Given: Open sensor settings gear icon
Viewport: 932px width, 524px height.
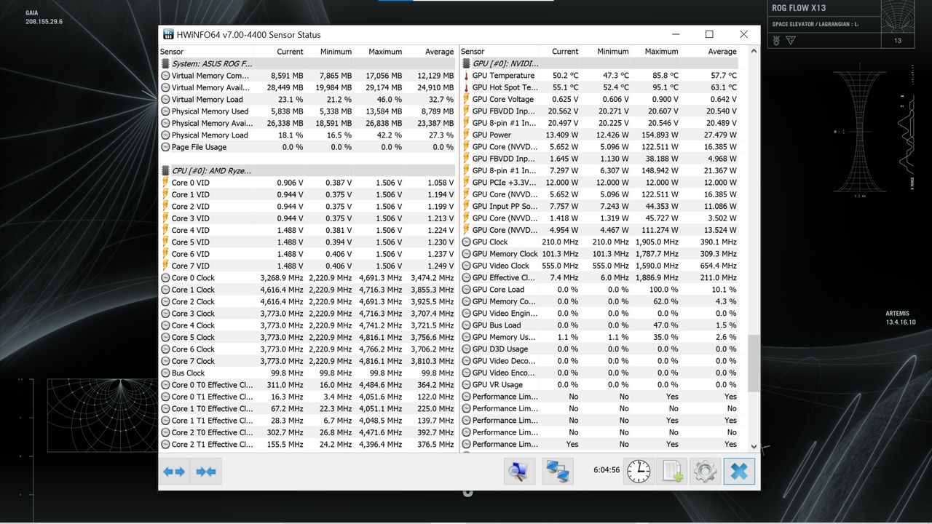Looking at the screenshot, I should click(705, 472).
